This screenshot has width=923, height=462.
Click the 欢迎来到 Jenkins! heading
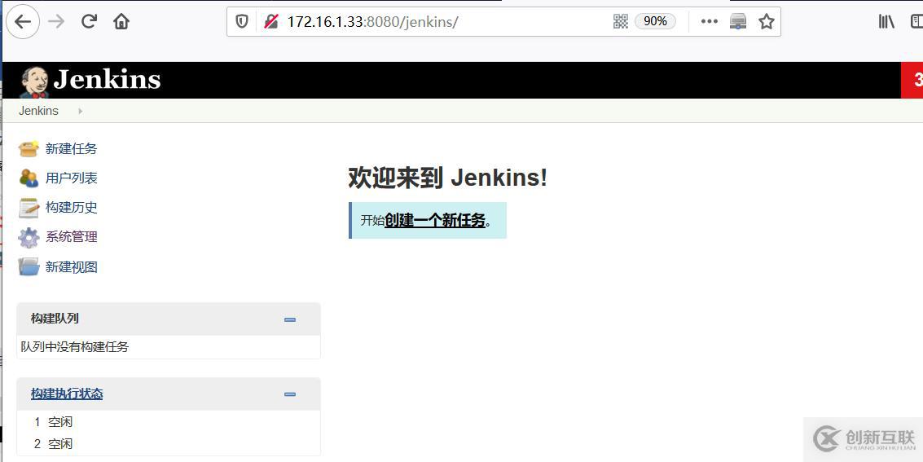coord(448,178)
